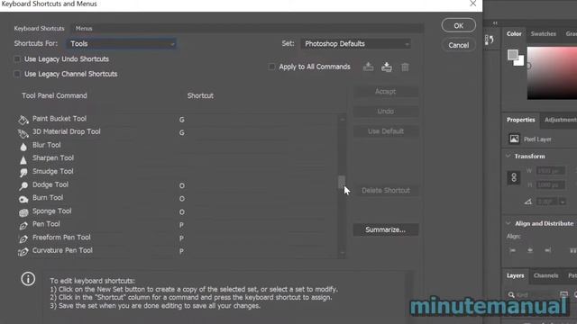Screen dimensions: 577x324
Task: Click the height H input field
Action: coord(551,184)
